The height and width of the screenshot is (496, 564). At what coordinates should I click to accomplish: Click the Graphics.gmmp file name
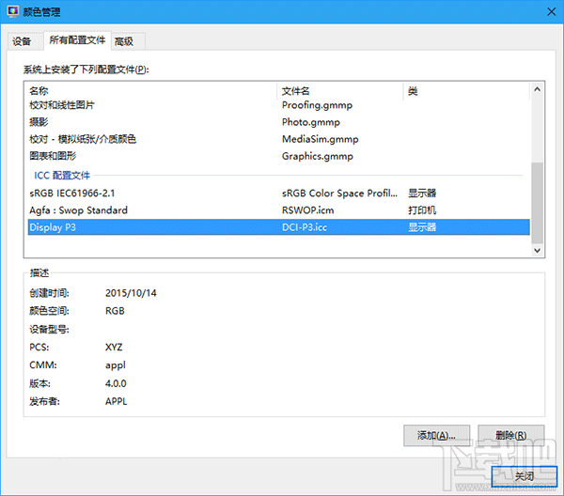click(x=318, y=156)
